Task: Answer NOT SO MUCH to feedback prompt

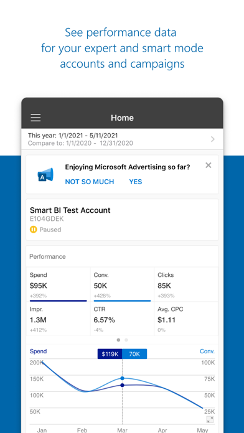Action: coord(90,182)
